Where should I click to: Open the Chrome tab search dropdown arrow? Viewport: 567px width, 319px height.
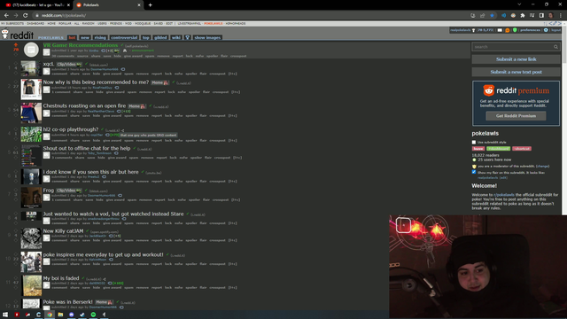[519, 4]
